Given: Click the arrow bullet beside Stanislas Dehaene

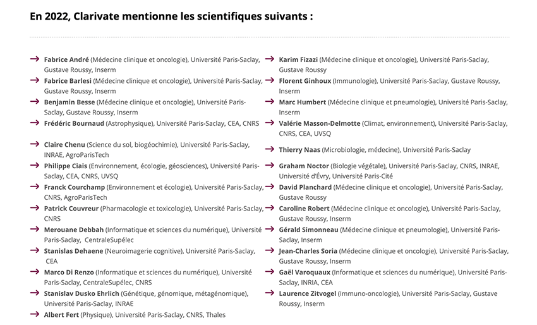Looking at the screenshot, I should click(35, 250).
